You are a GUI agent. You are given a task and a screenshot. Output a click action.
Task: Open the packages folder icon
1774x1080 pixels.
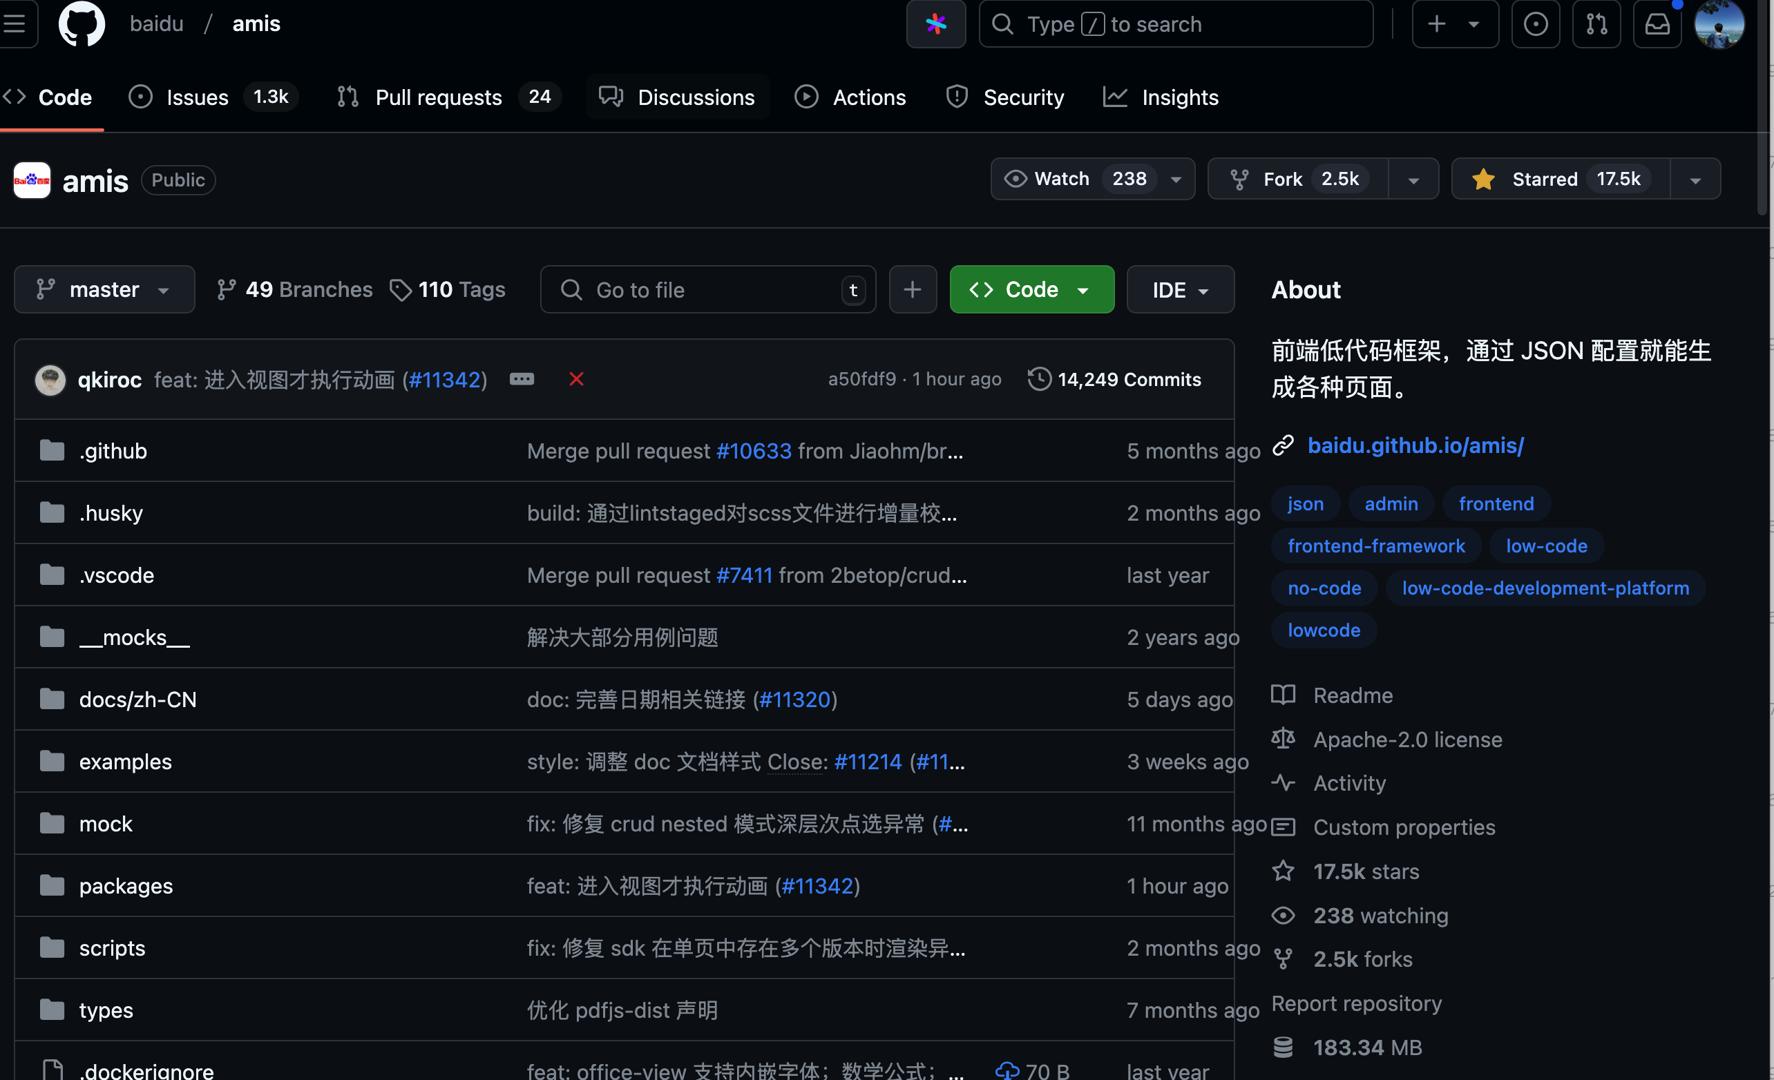pos(52,885)
